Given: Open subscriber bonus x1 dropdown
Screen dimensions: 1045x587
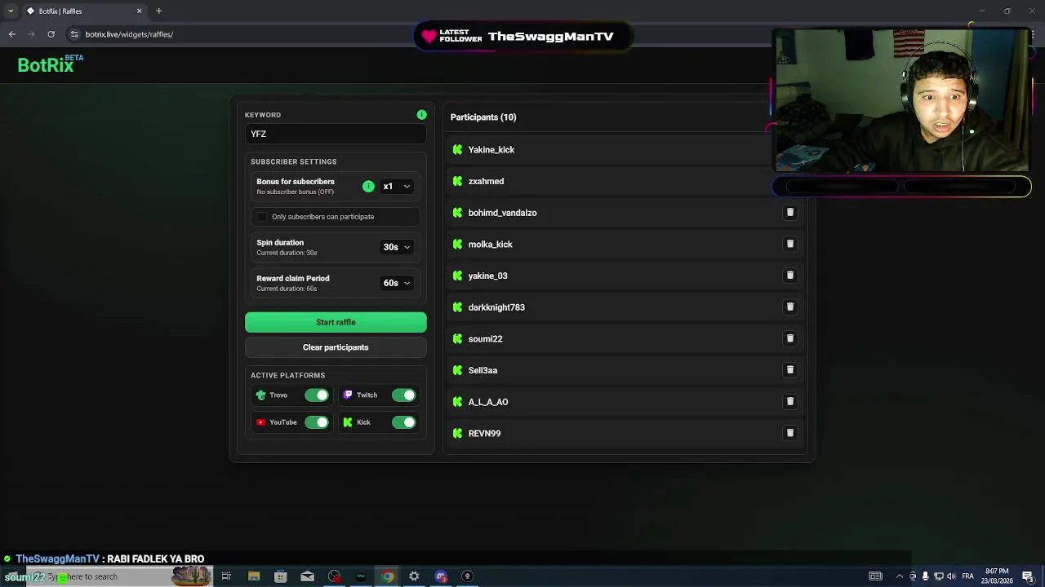Looking at the screenshot, I should point(397,187).
